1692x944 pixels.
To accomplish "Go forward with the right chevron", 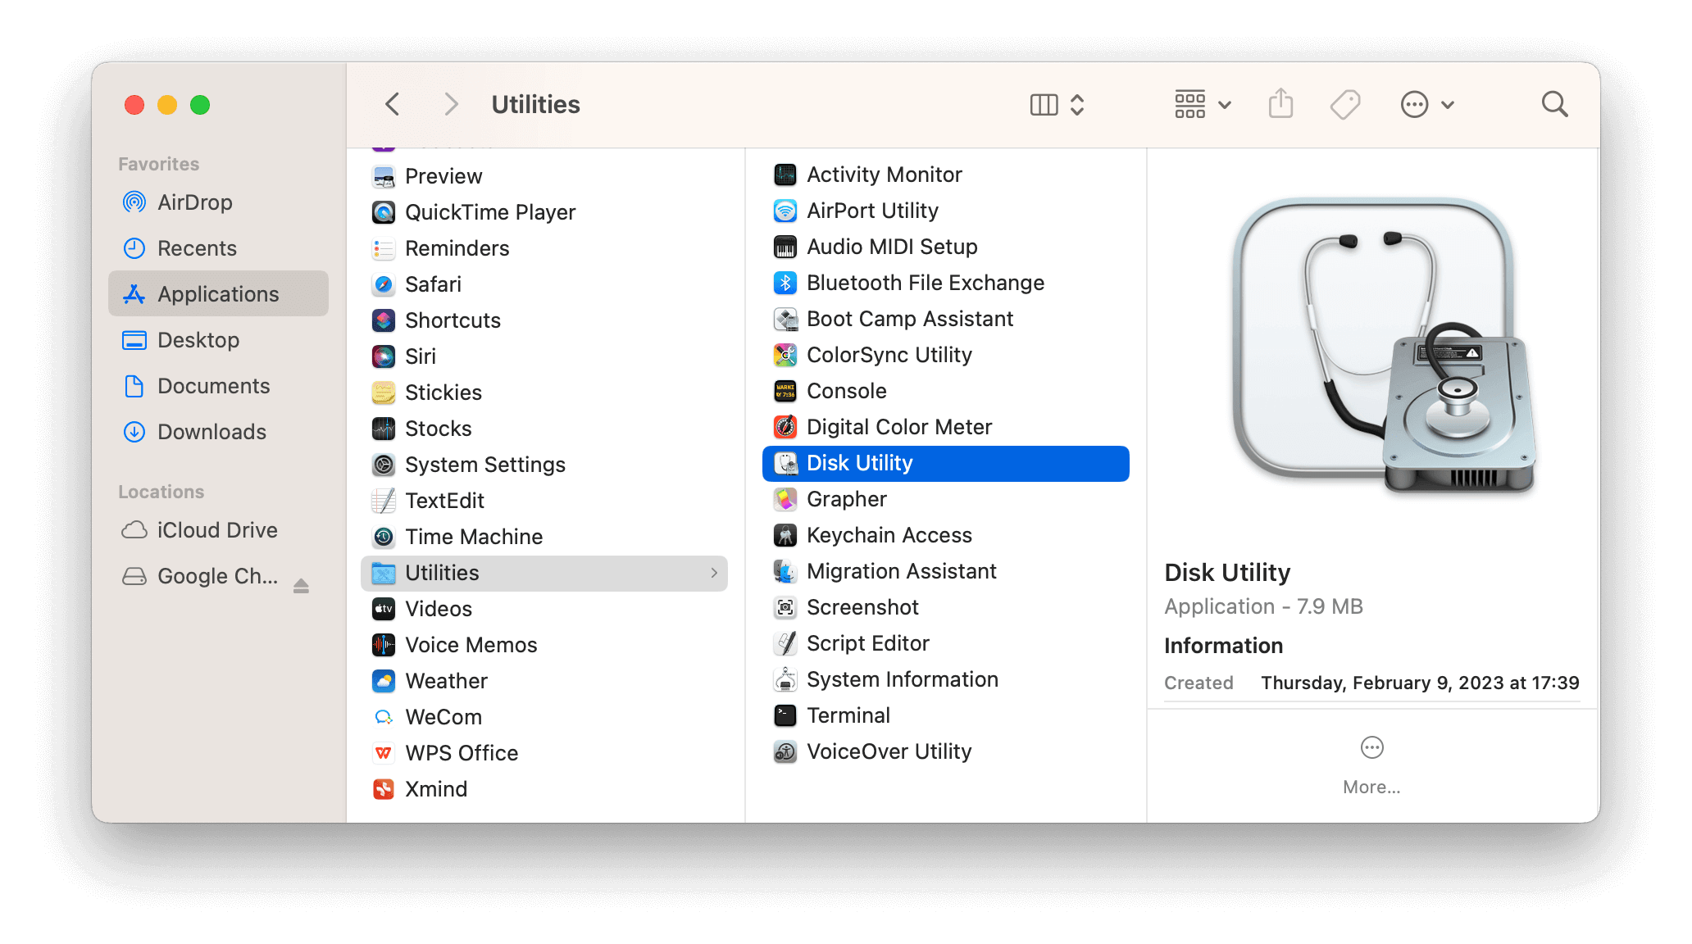I will coord(450,104).
